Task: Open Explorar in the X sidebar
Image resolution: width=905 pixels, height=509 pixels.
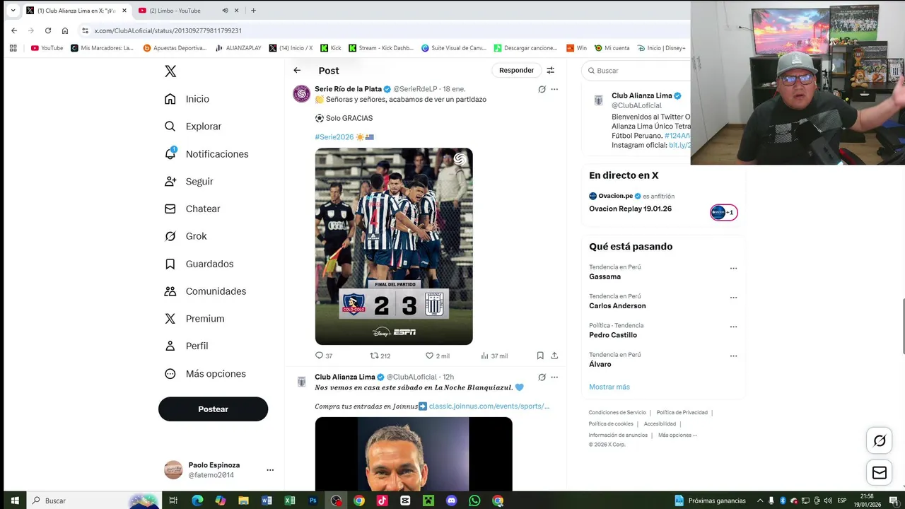Action: 193,127
